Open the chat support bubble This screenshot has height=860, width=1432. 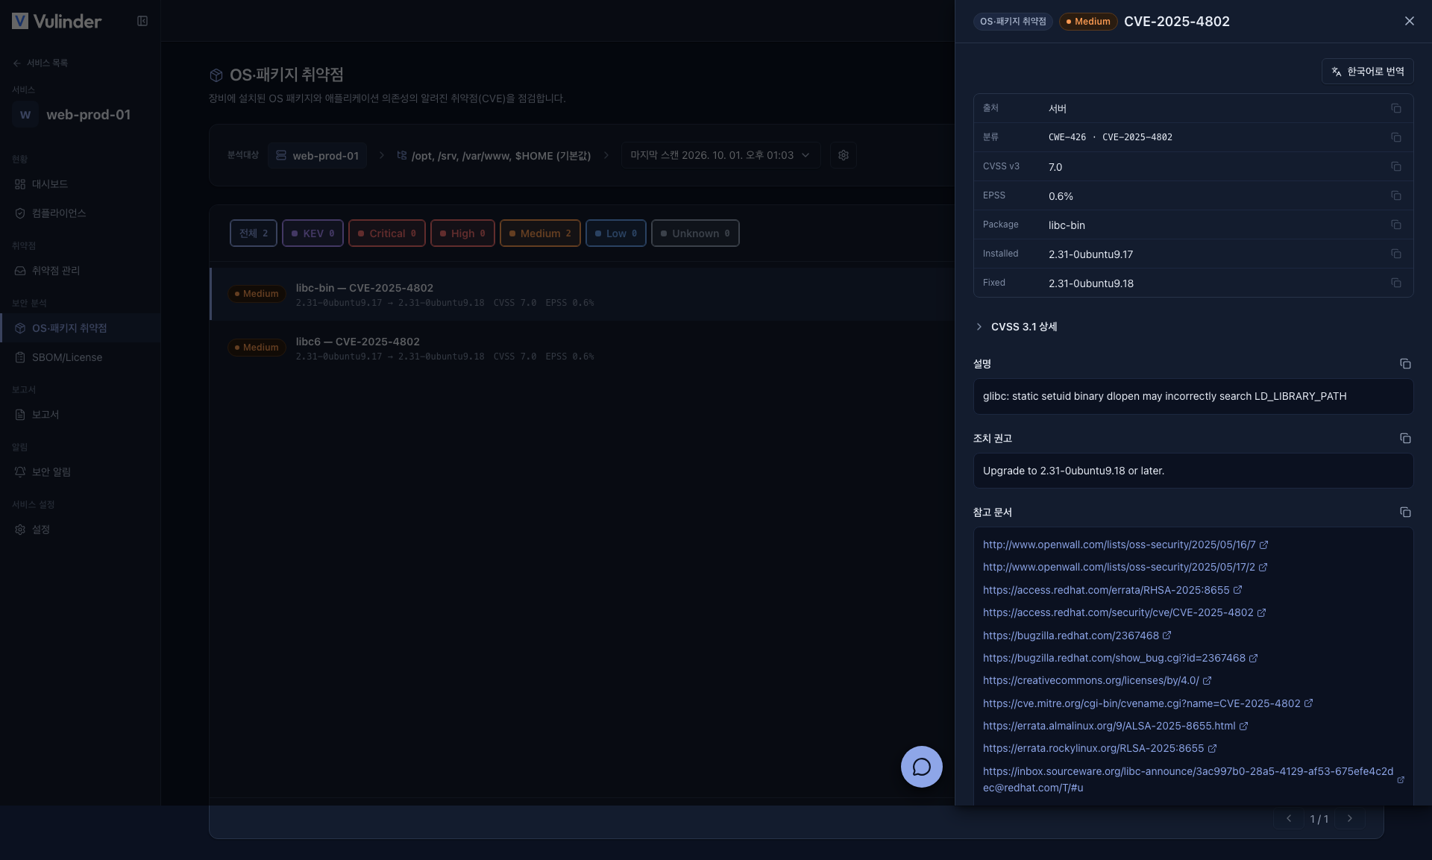[921, 766]
